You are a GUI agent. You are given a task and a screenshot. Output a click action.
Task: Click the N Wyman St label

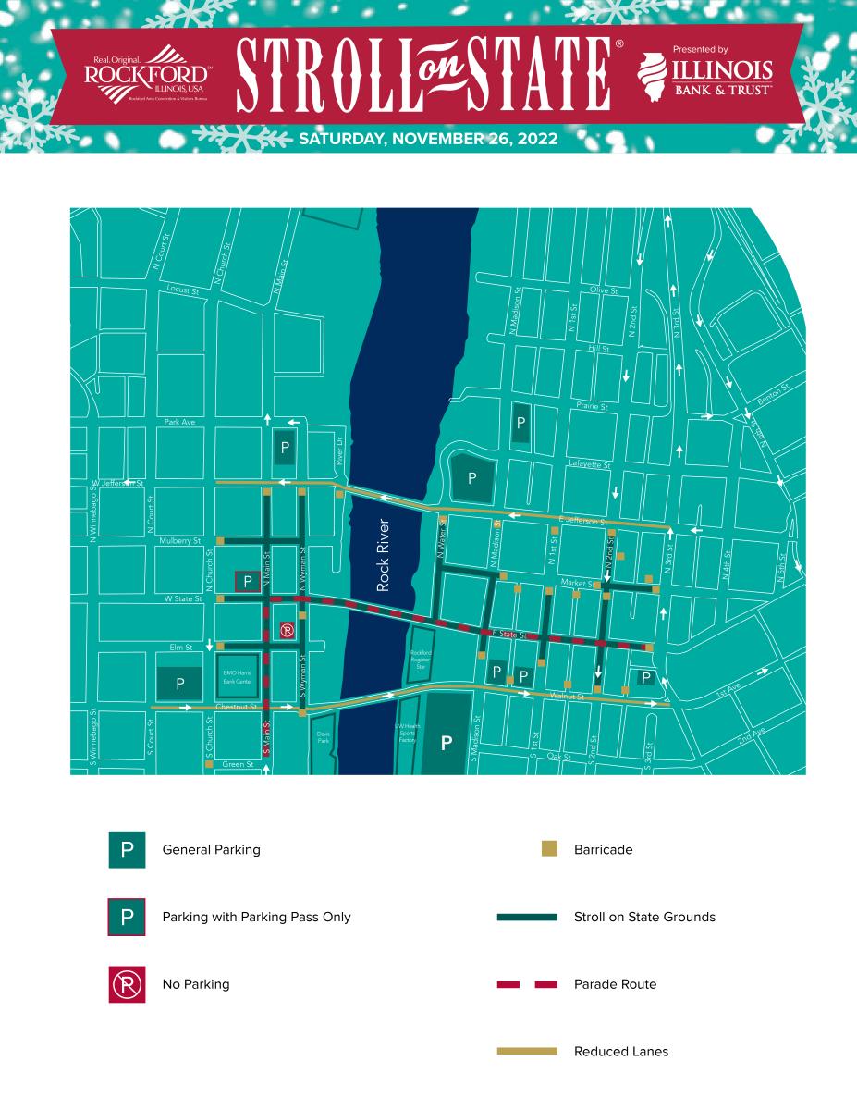[x=303, y=566]
